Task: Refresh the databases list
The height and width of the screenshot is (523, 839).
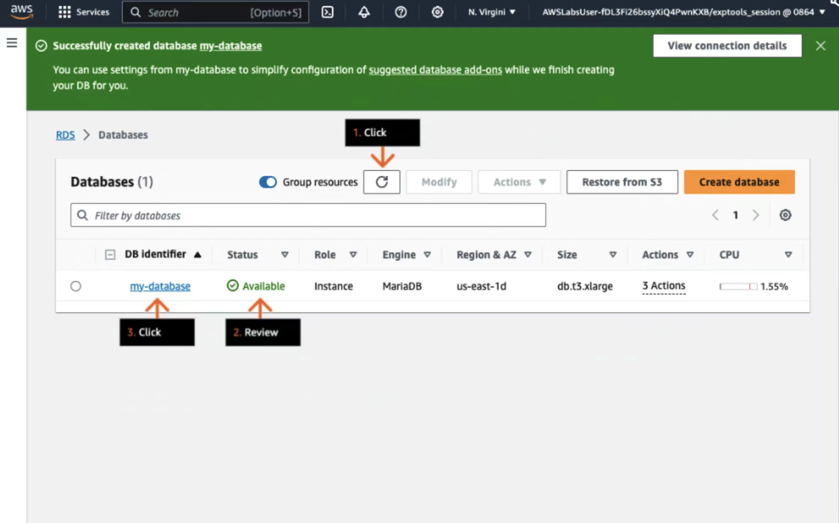Action: click(x=381, y=182)
